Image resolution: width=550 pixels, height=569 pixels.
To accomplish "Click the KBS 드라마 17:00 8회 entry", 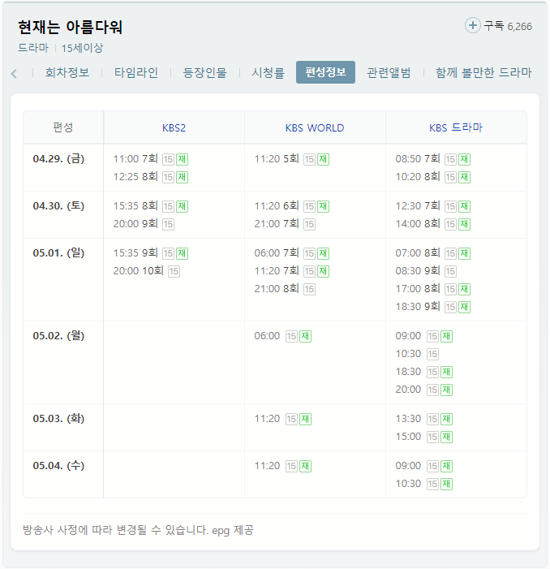I will (x=433, y=289).
